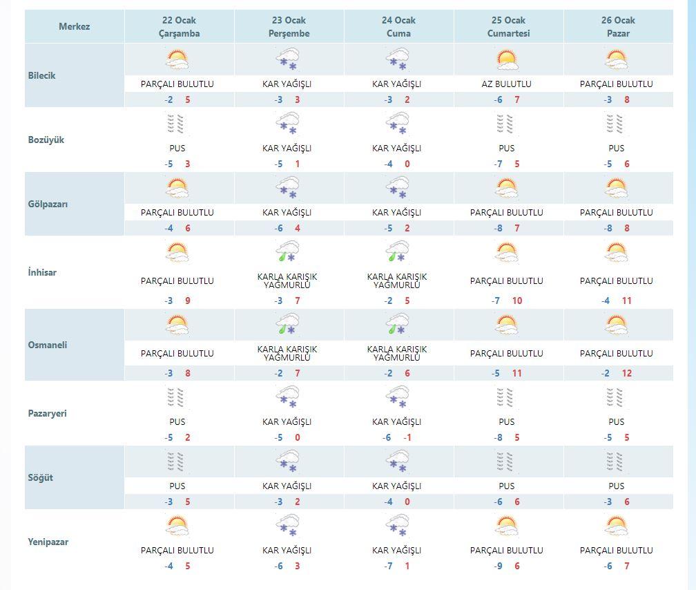This screenshot has width=696, height=590.
Task: Select the Bilecik district row label
Action: pyautogui.click(x=41, y=75)
